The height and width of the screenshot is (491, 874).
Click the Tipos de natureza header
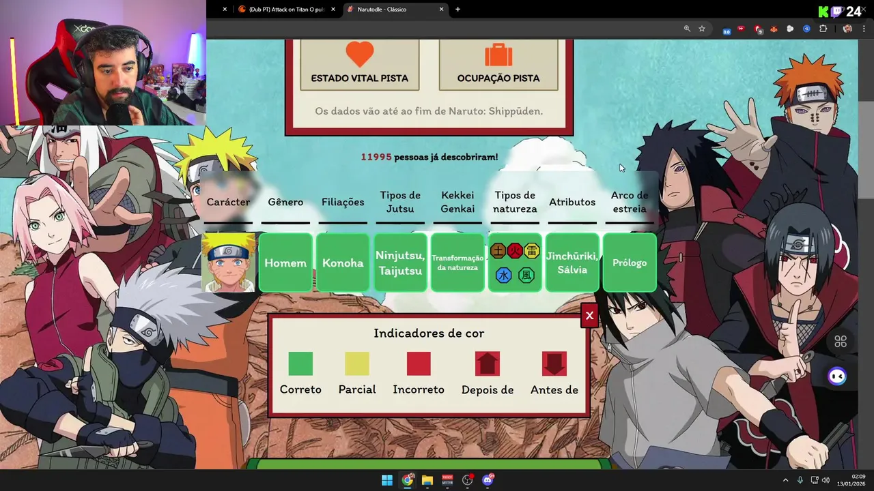515,202
